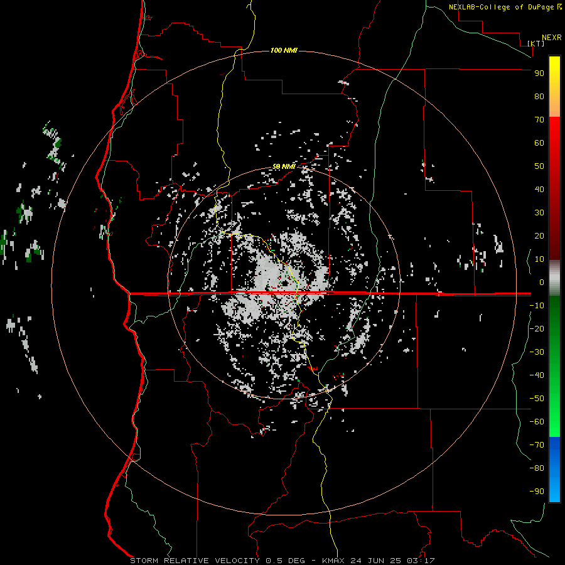Image resolution: width=565 pixels, height=565 pixels.
Task: Click the 90 value on velocity scale
Action: (x=539, y=73)
